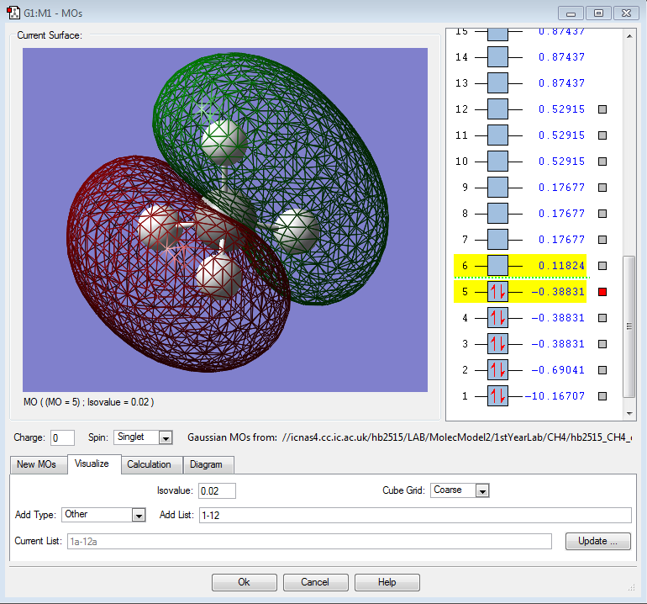
Task: Toggle the gray surface square for MO 6
Action: pyautogui.click(x=602, y=266)
